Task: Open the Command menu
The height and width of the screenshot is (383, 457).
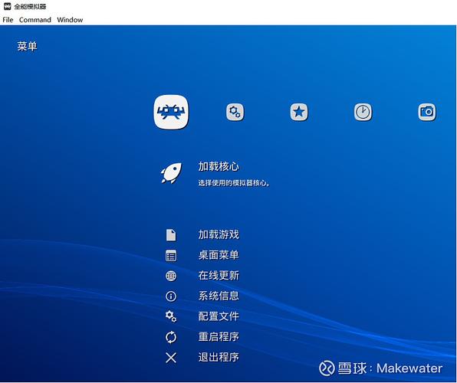Action: click(x=35, y=20)
